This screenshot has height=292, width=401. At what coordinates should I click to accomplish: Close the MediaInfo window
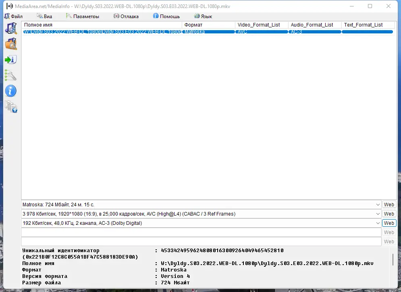coord(388,6)
